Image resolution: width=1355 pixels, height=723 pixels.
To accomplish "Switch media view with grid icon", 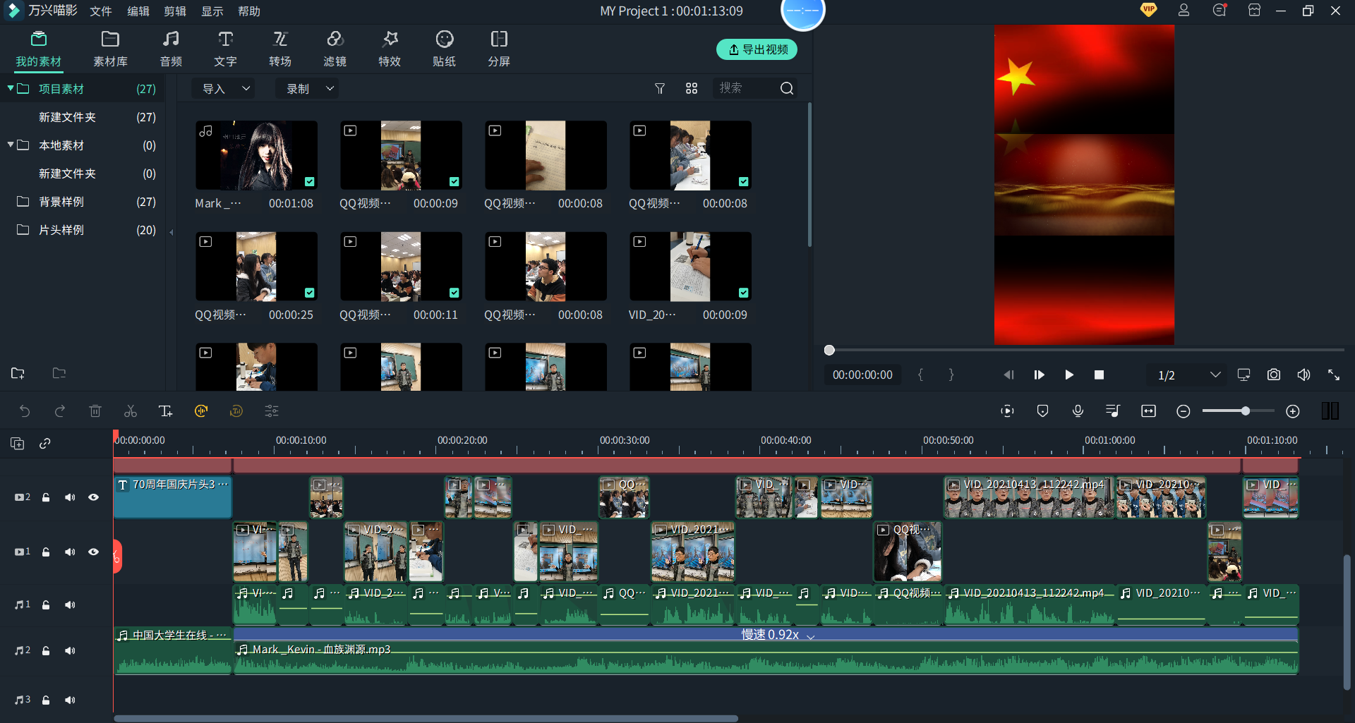I will [x=692, y=88].
